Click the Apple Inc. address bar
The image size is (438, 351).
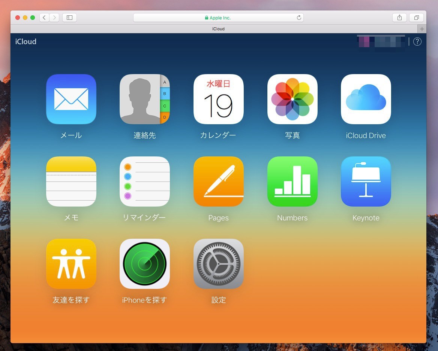219,18
